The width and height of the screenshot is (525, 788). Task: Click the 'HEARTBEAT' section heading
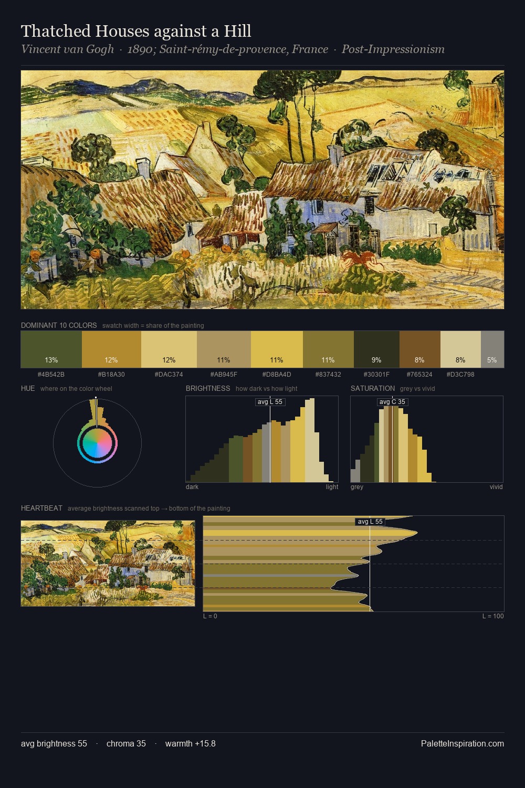pos(41,508)
